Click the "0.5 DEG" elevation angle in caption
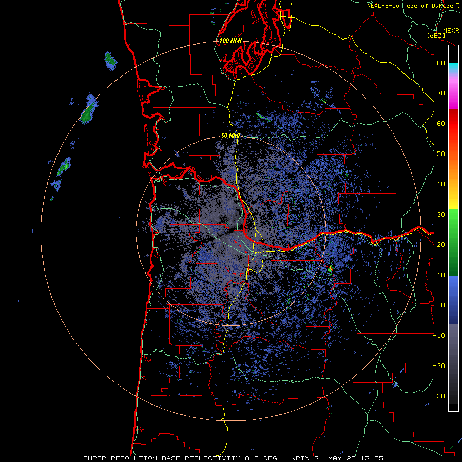The image size is (462, 462). coord(261,458)
